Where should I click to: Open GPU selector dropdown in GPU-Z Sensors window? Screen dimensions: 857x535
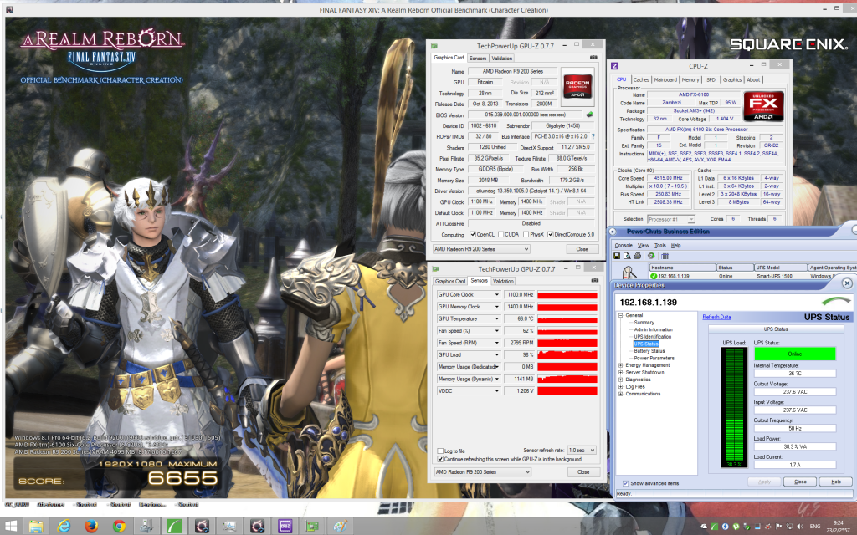483,471
